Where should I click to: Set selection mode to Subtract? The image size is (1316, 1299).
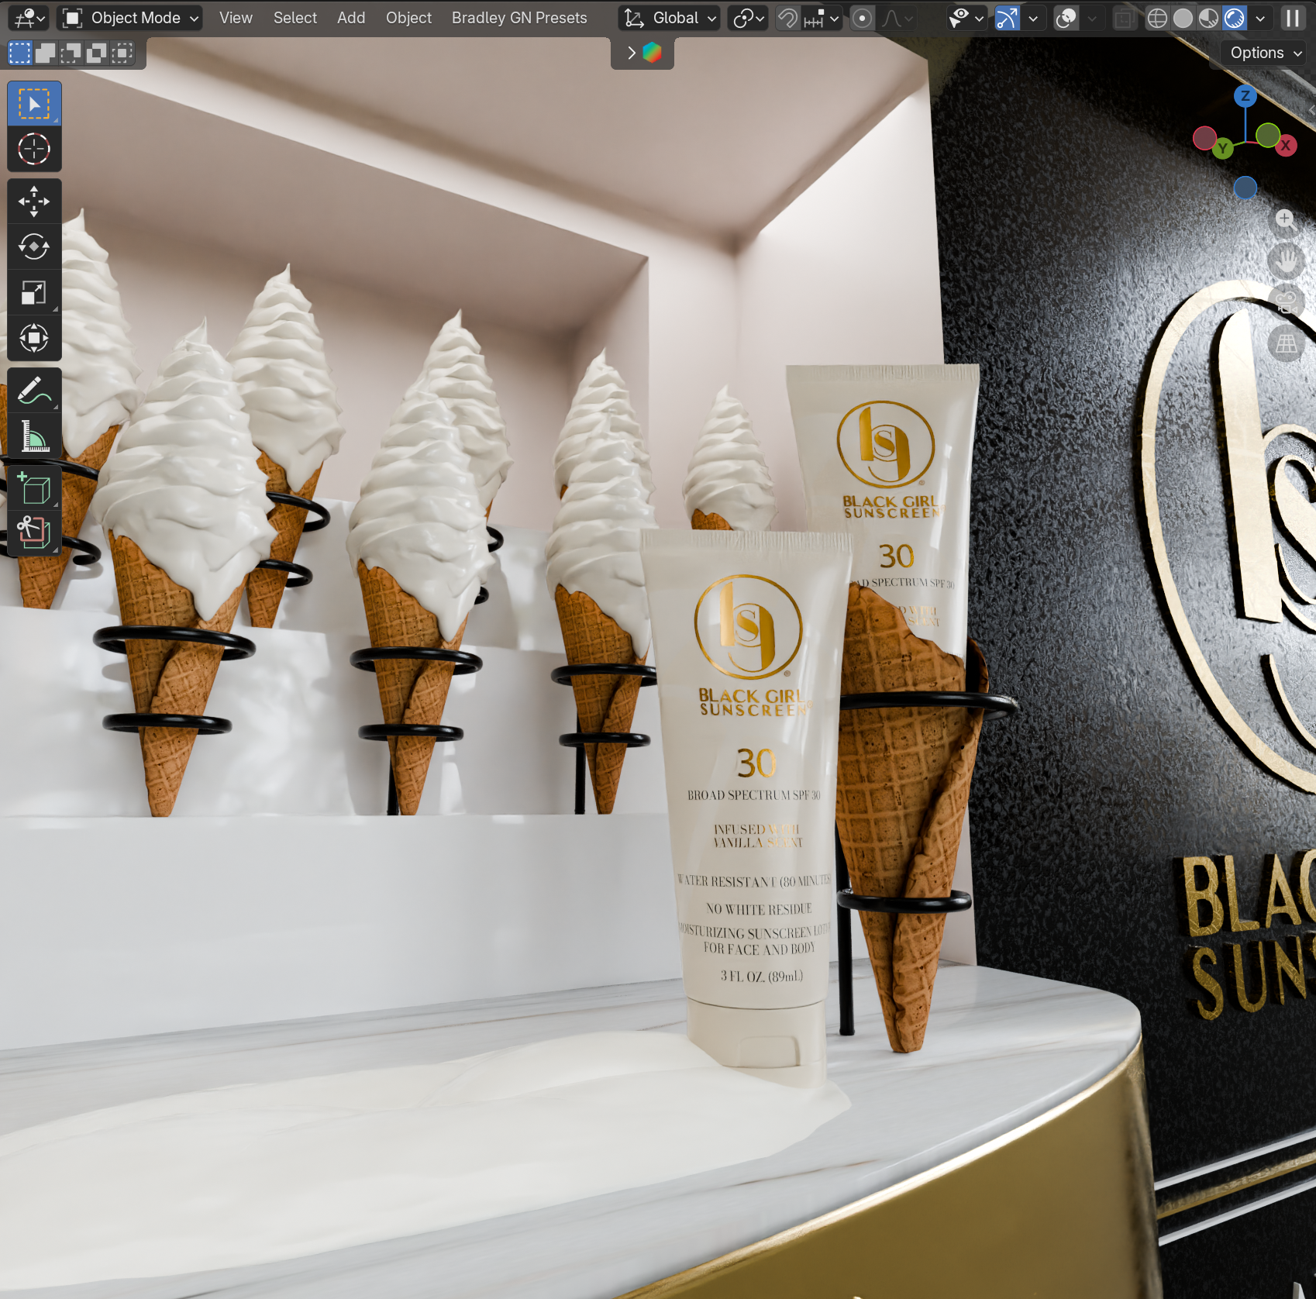click(x=71, y=53)
